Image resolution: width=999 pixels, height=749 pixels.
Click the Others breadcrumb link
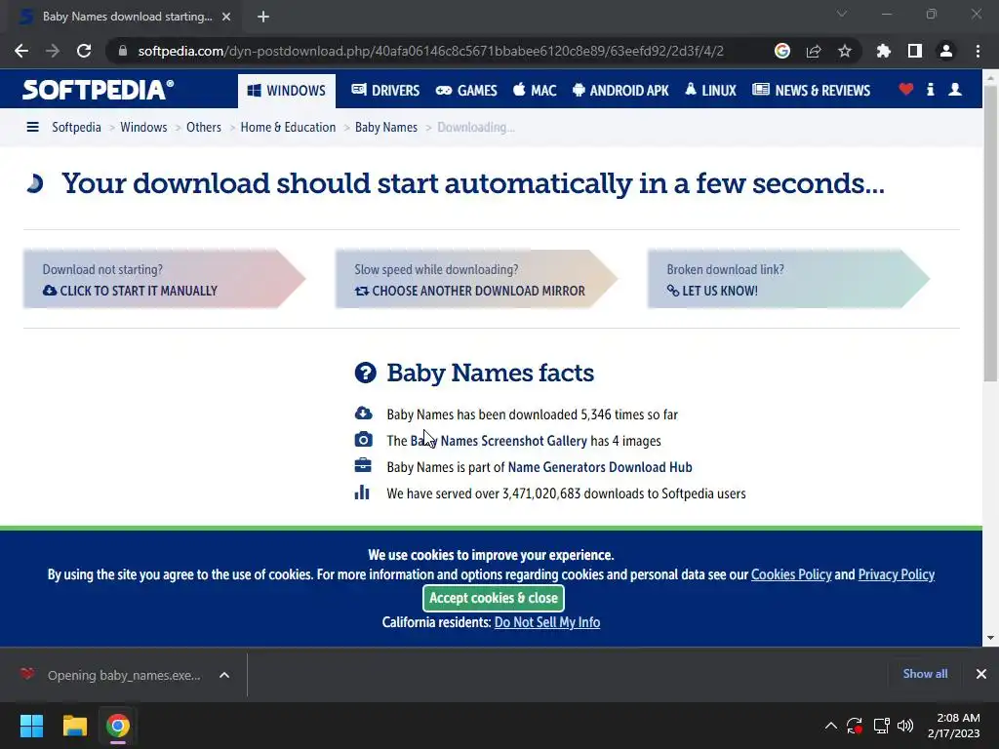204,128
